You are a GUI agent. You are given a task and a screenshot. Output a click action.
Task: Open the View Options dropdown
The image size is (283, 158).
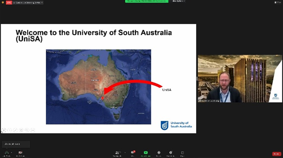178,1
